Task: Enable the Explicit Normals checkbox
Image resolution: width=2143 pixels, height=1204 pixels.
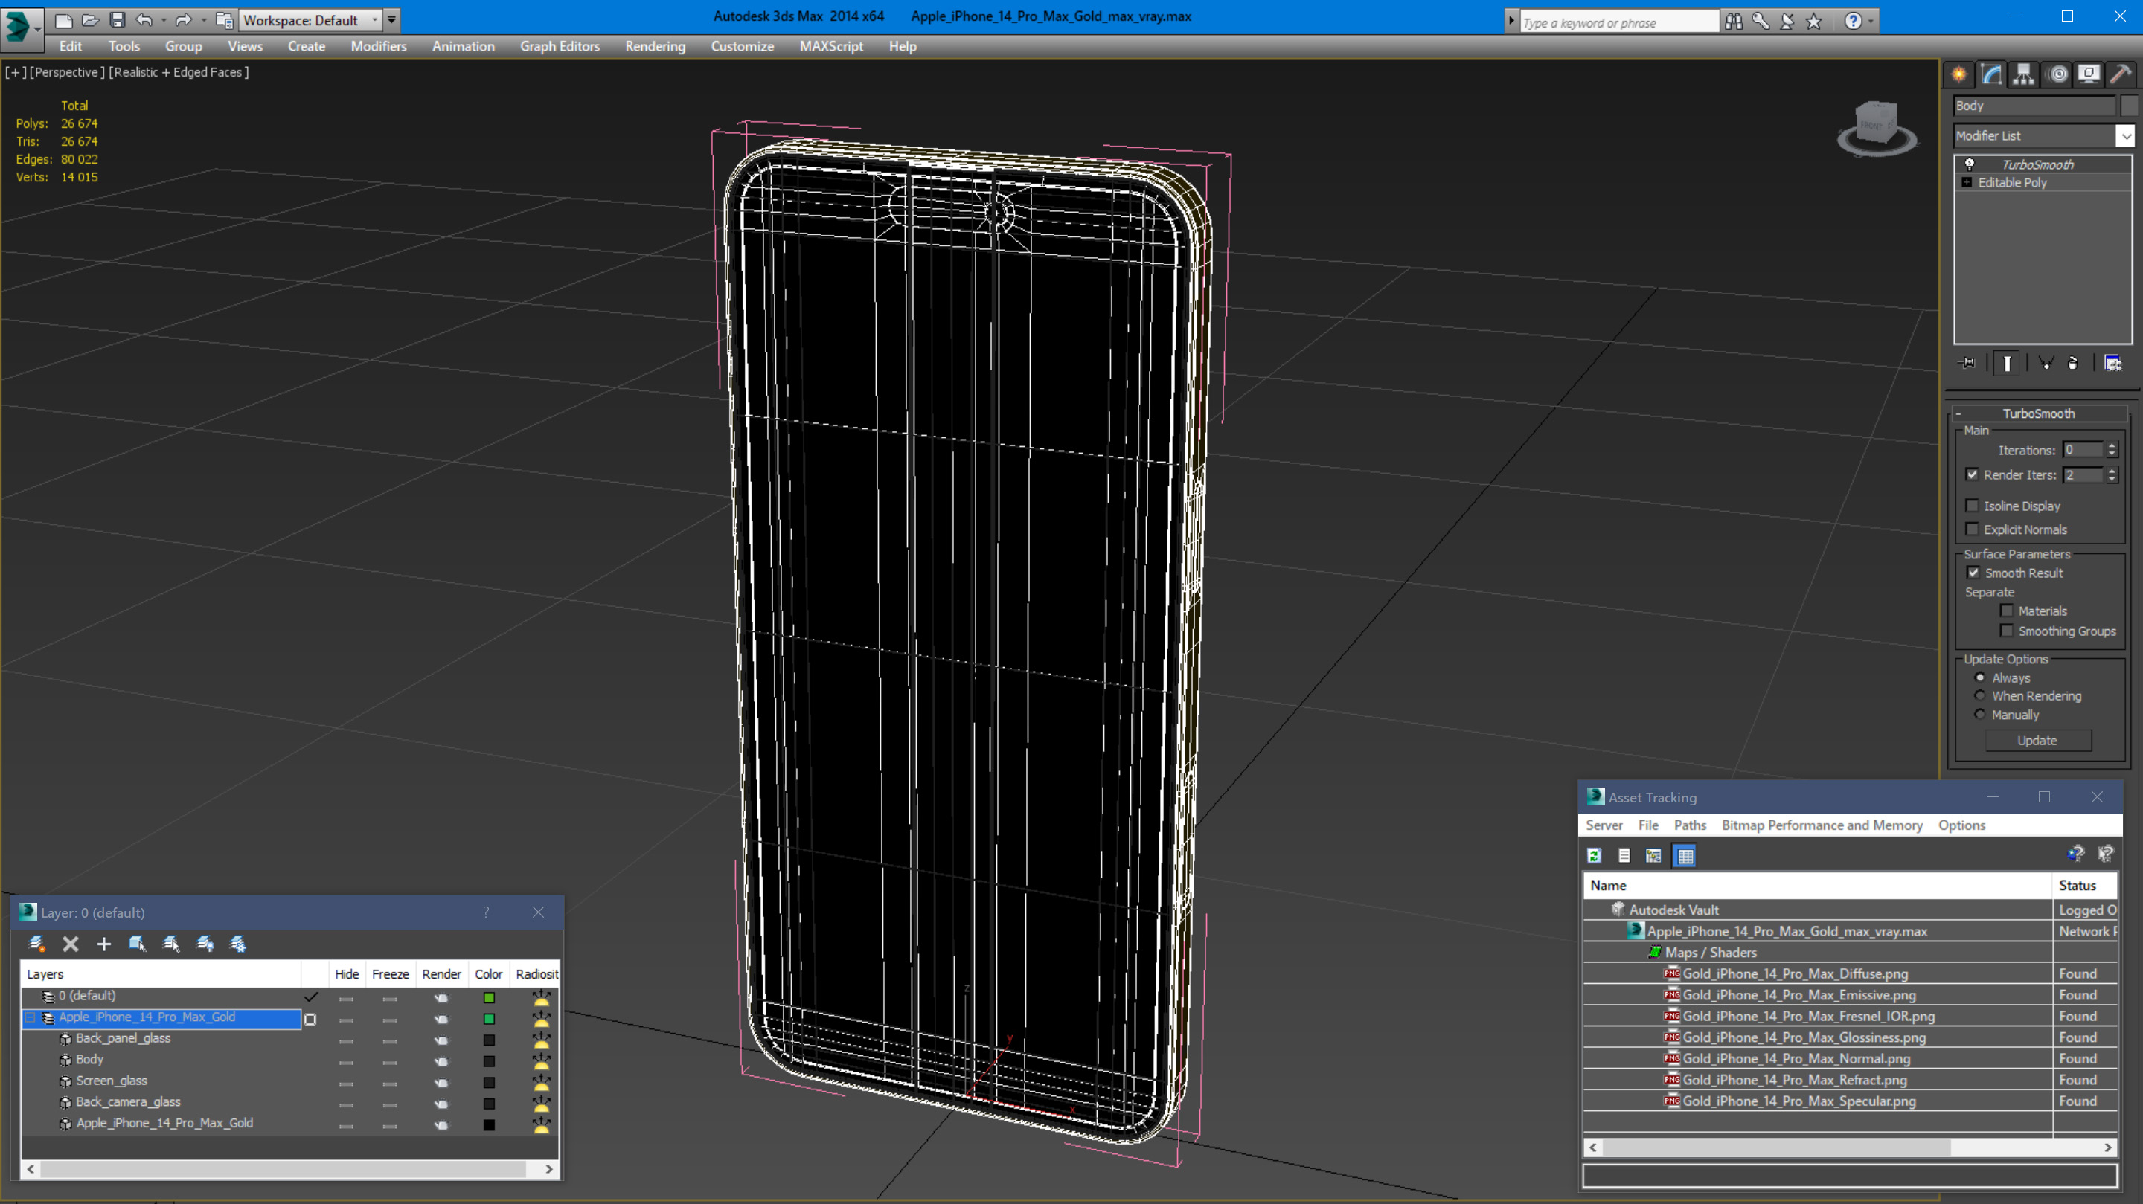Action: [x=1972, y=529]
